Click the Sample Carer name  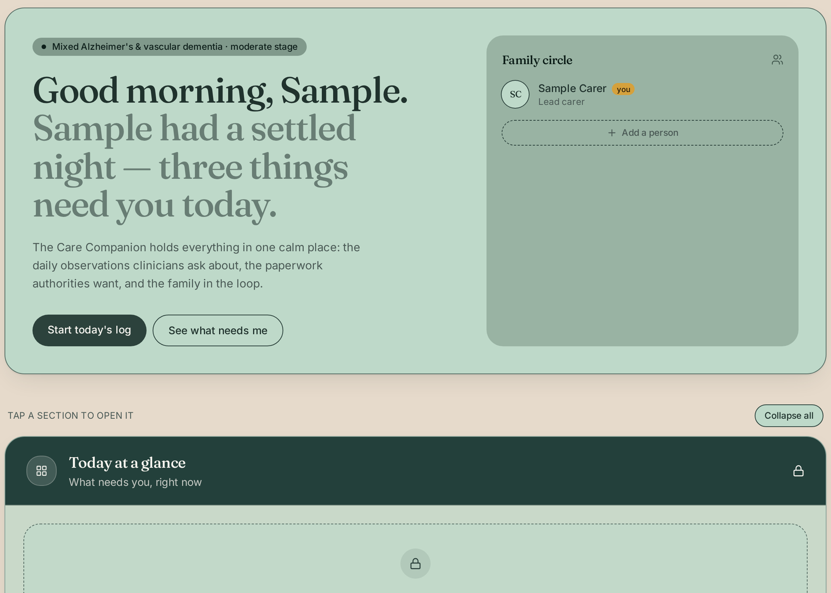click(572, 89)
